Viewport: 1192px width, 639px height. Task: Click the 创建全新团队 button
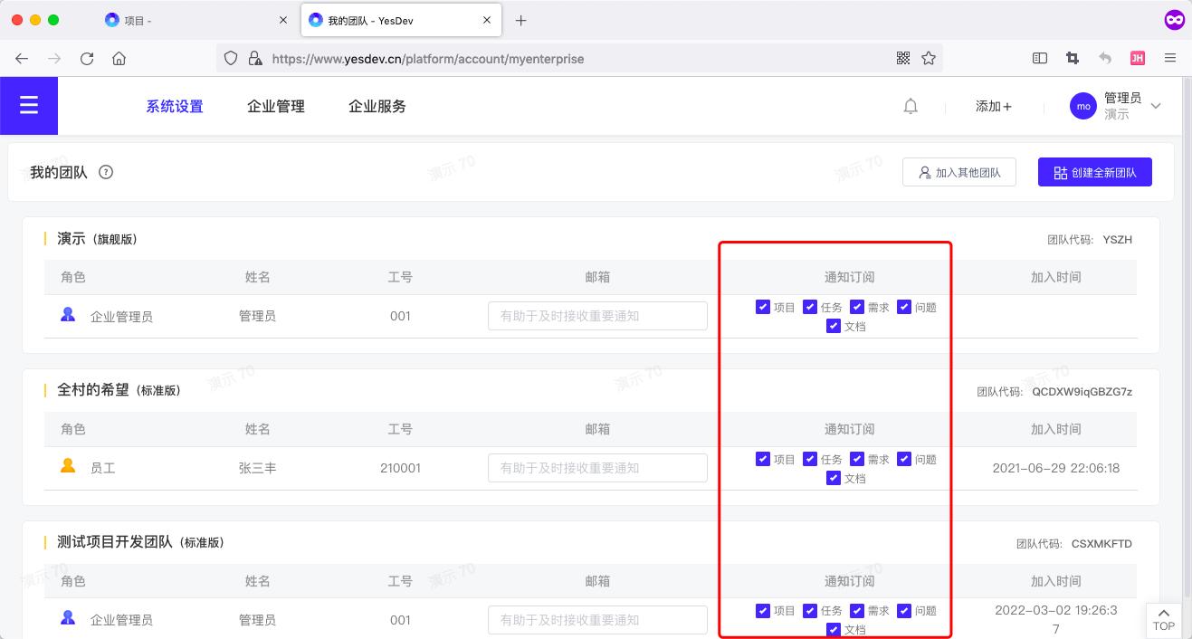[x=1094, y=172]
